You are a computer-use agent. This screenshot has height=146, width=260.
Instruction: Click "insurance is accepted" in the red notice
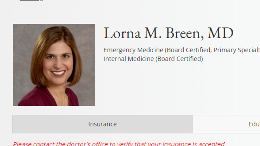coord(194,144)
